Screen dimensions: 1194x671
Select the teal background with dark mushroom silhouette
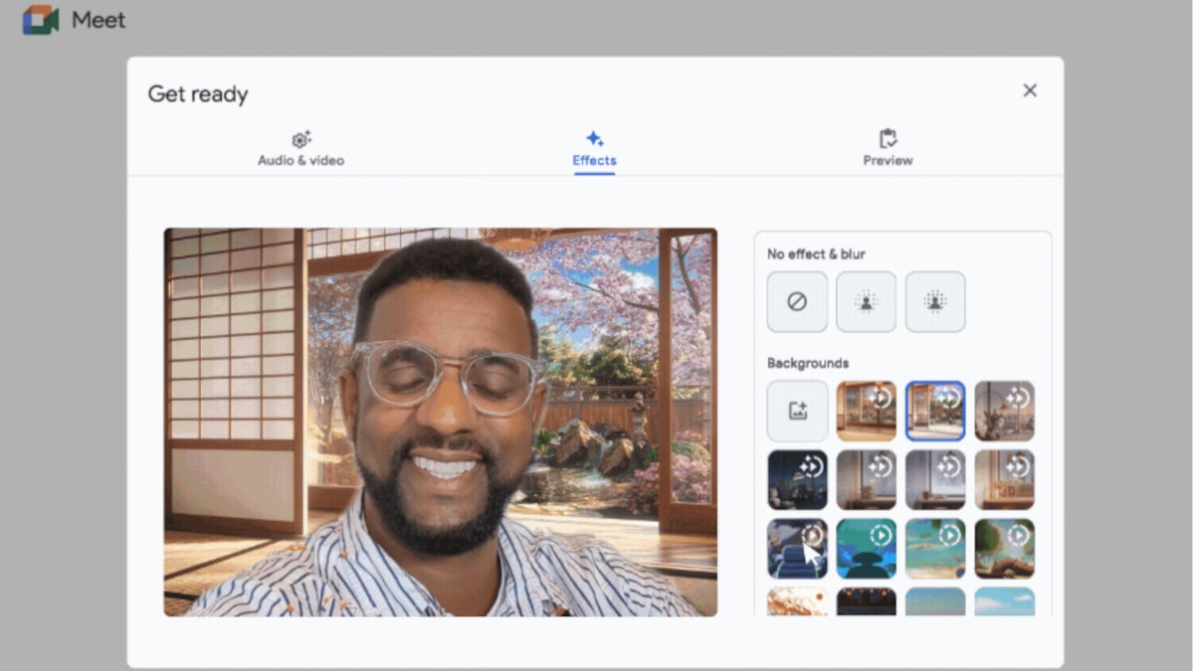[866, 549]
